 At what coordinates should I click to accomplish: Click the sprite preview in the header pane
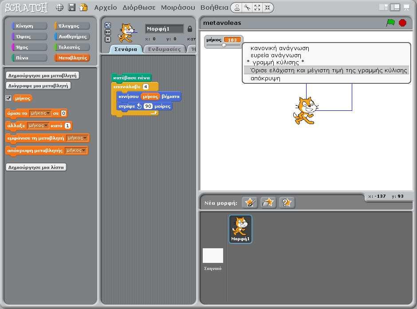(127, 33)
